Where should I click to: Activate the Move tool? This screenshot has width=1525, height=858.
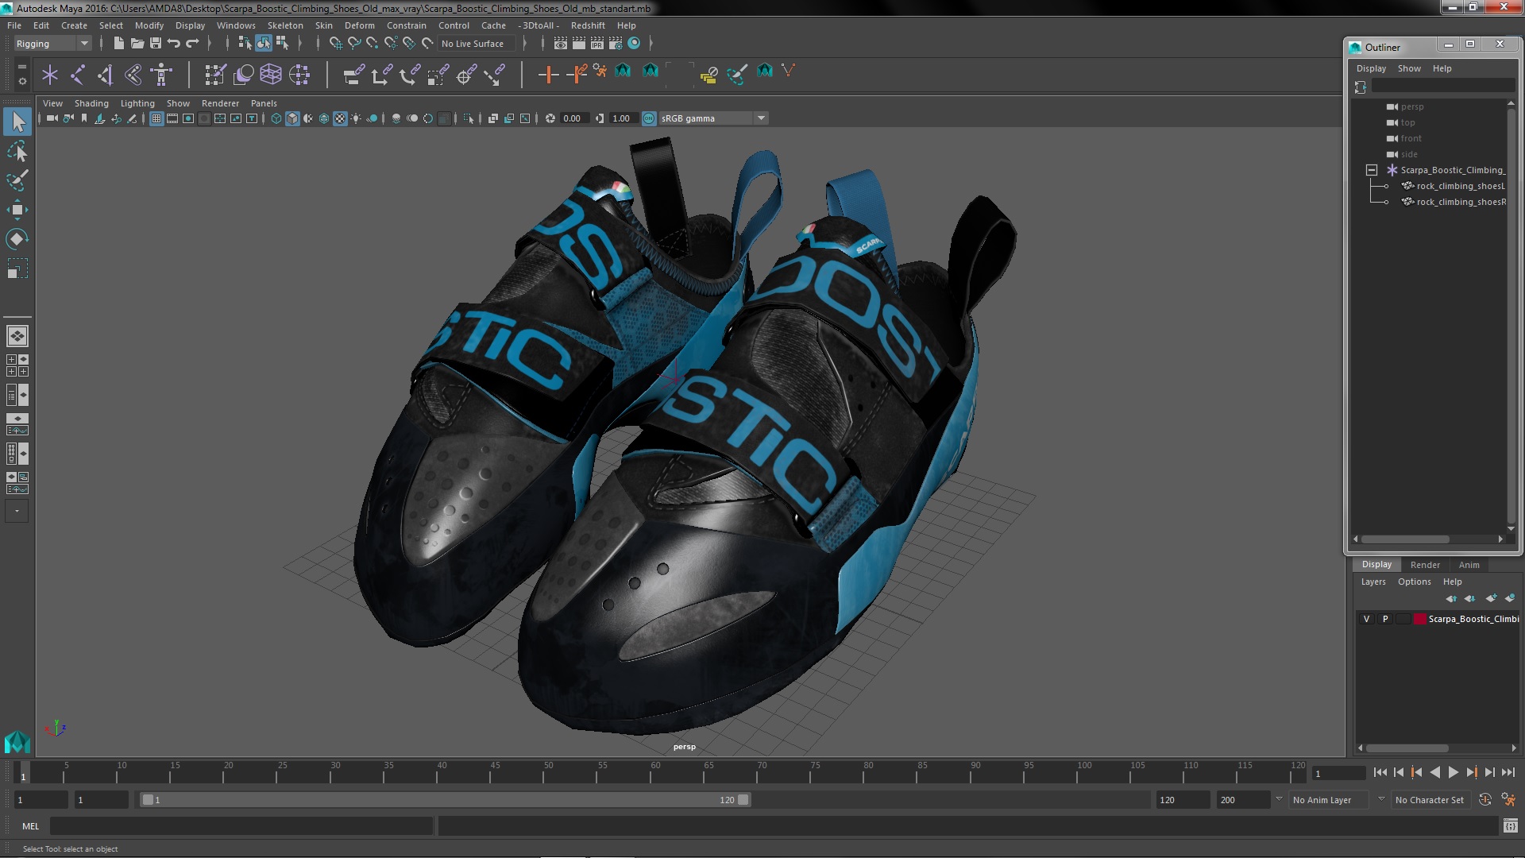point(17,210)
